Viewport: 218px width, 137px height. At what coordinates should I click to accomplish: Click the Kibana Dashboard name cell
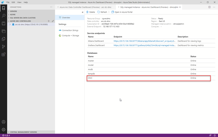point(96,41)
